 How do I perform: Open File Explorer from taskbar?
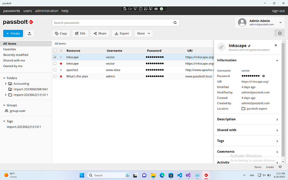coord(153,175)
